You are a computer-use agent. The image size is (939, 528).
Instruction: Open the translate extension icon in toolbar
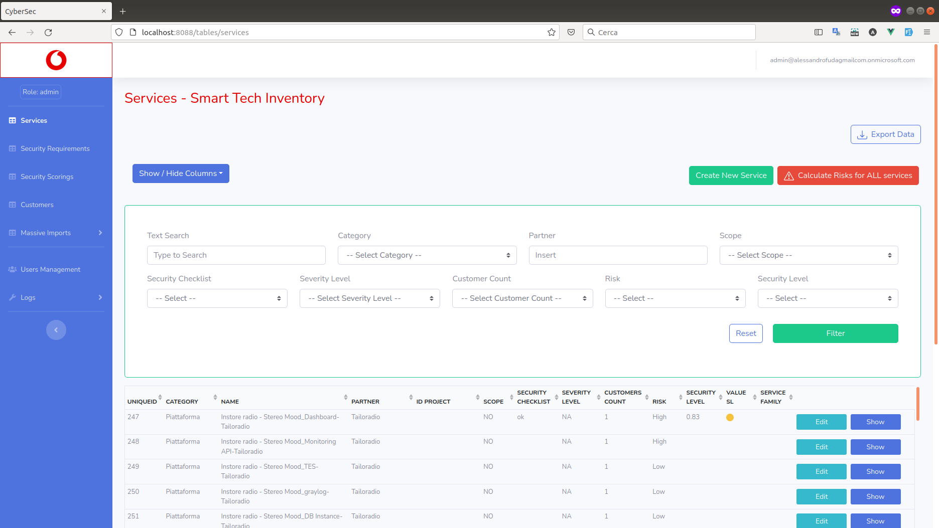tap(836, 32)
